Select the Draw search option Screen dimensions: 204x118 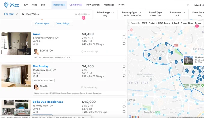click(x=198, y=23)
